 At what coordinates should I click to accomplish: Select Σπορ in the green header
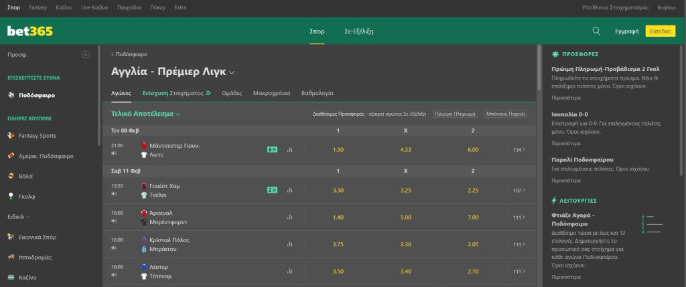[317, 31]
